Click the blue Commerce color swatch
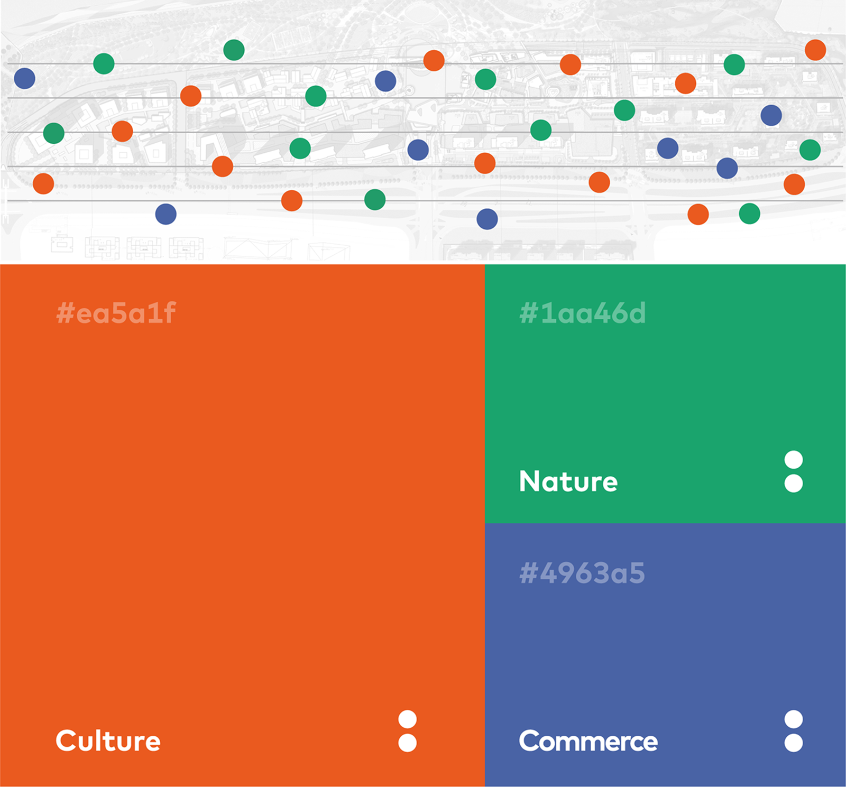 pos(665,655)
